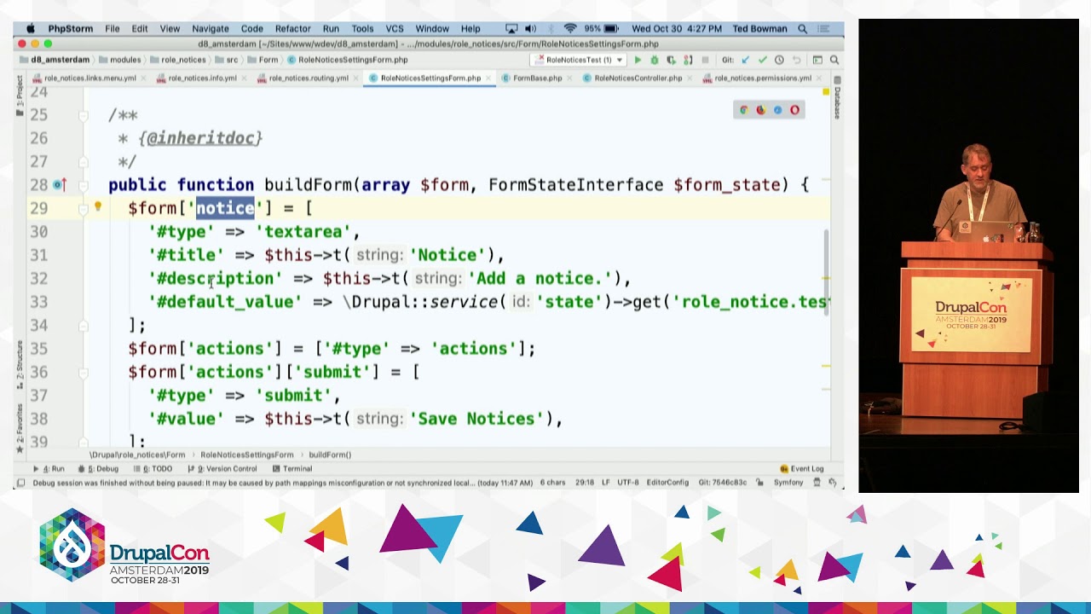
Task: Click the override gutter icon on line 28
Action: [x=59, y=185]
